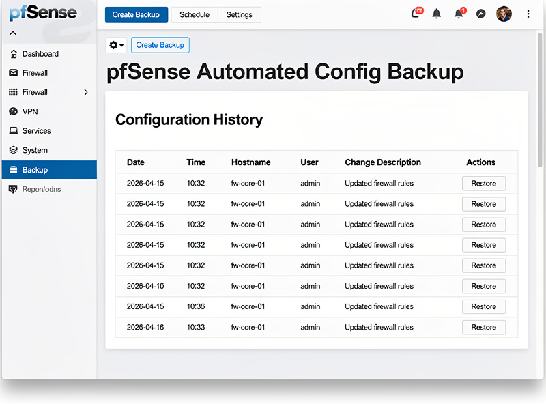Collapse sidebar using up chevron
The height and width of the screenshot is (404, 546).
(13, 33)
